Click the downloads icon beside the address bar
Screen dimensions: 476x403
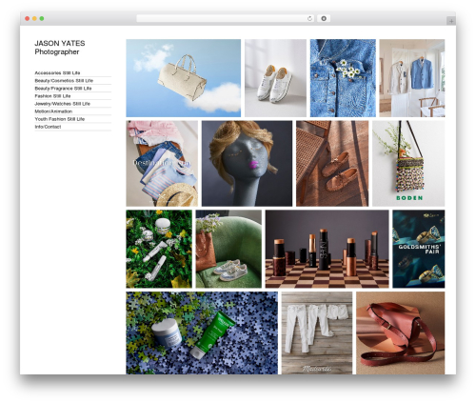tap(324, 19)
